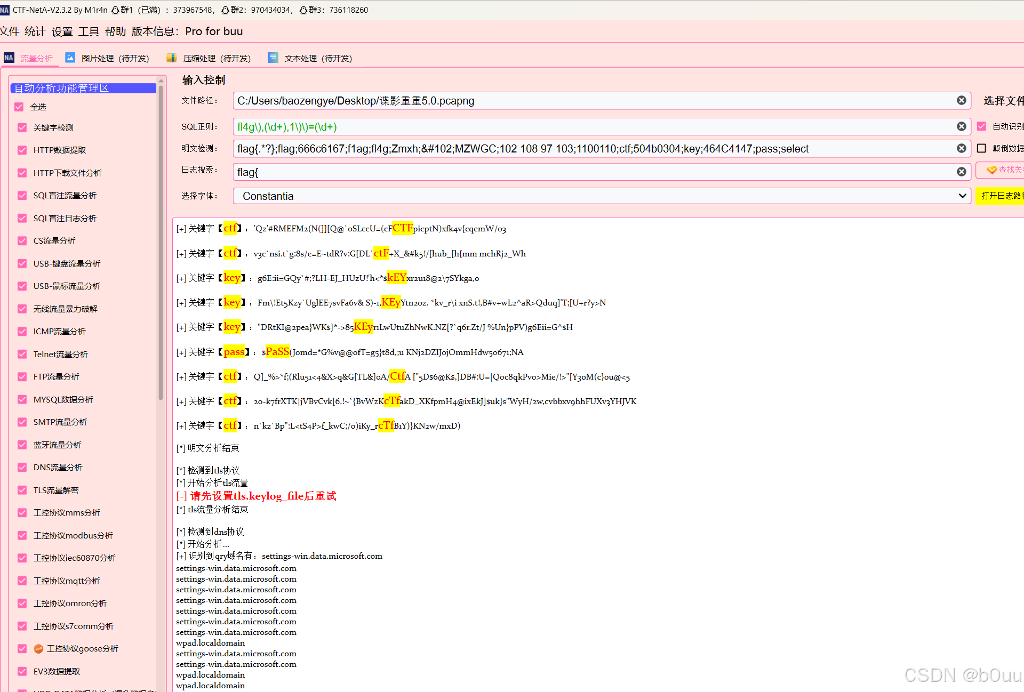Viewport: 1024px width, 692px height.
Task: Open the 工具 menu
Action: coord(89,31)
